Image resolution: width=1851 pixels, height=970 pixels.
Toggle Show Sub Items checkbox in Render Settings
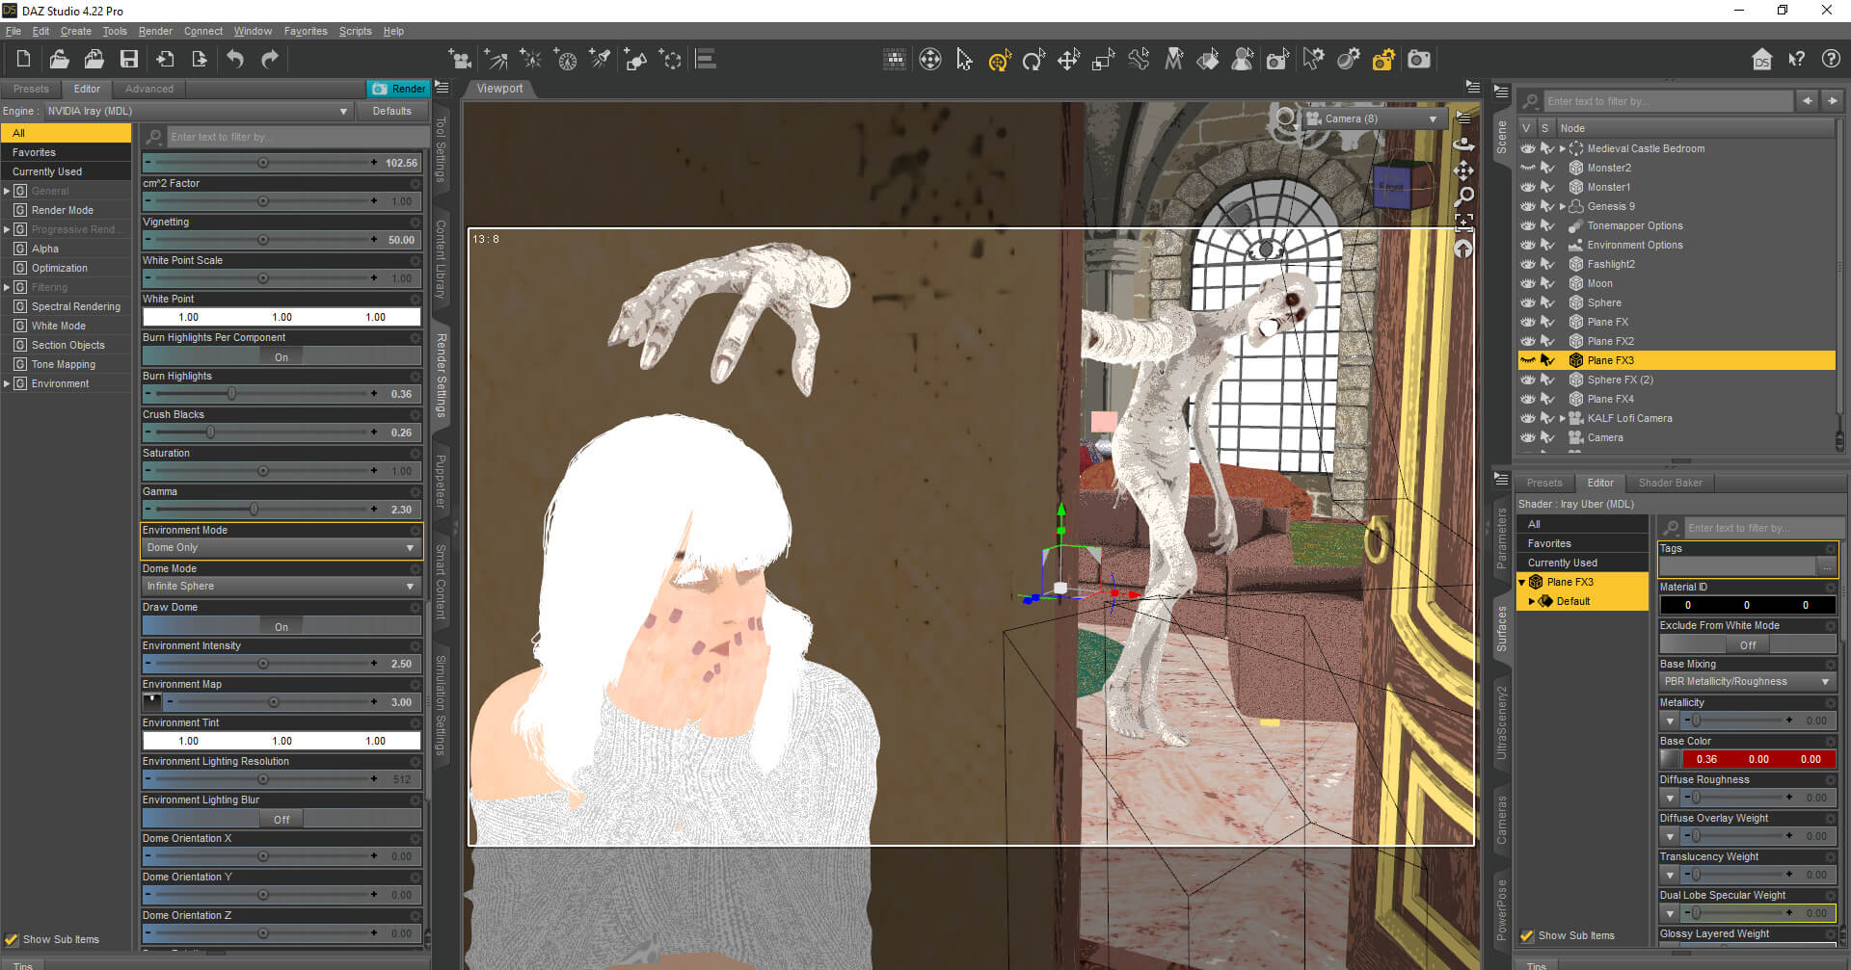tap(12, 939)
